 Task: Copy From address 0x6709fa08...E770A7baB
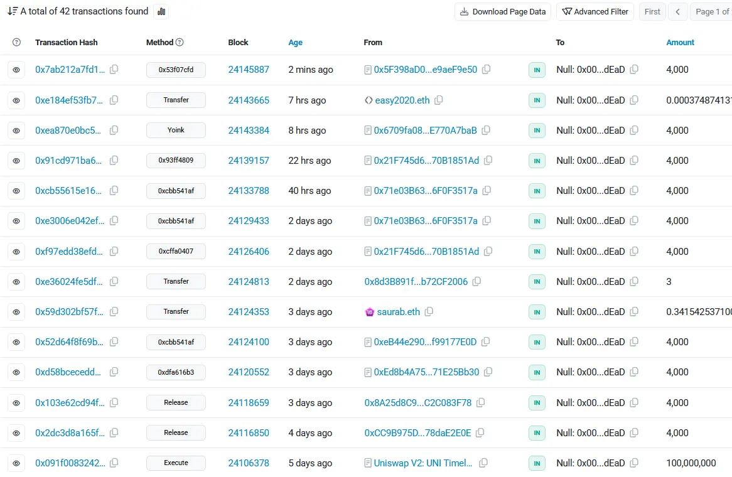click(486, 130)
